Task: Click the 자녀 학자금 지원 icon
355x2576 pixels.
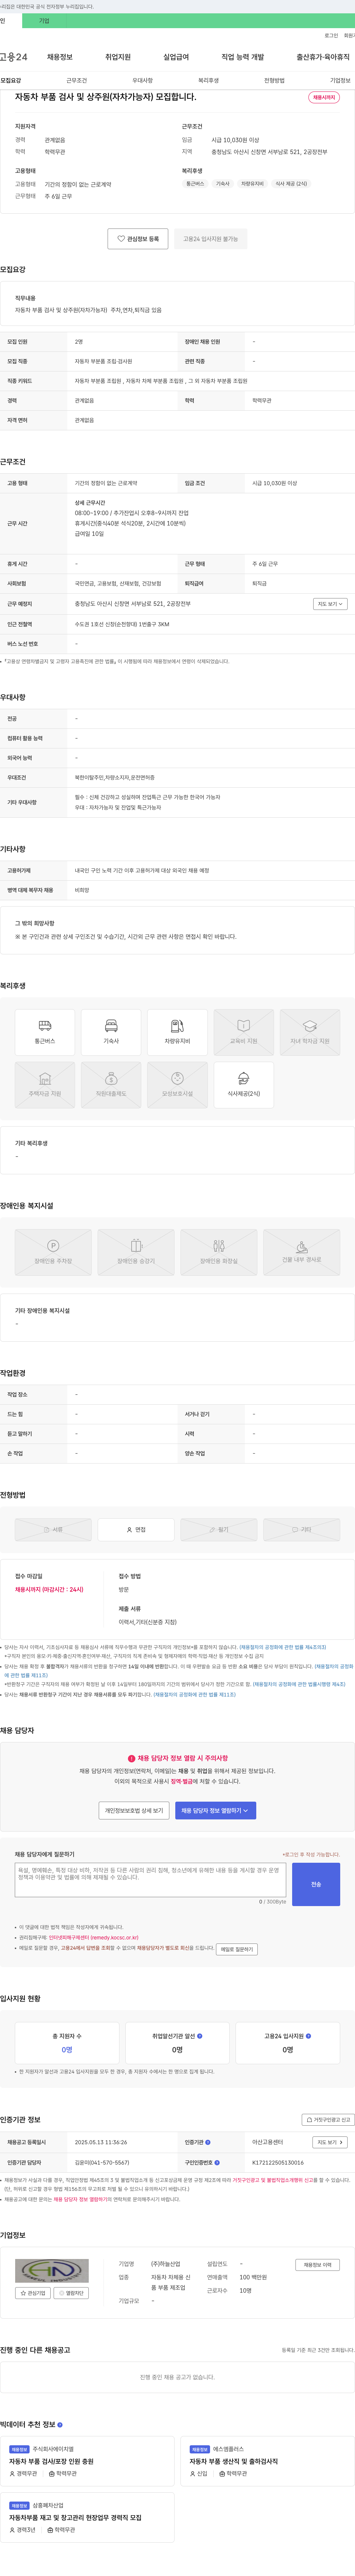Action: pos(310,1032)
